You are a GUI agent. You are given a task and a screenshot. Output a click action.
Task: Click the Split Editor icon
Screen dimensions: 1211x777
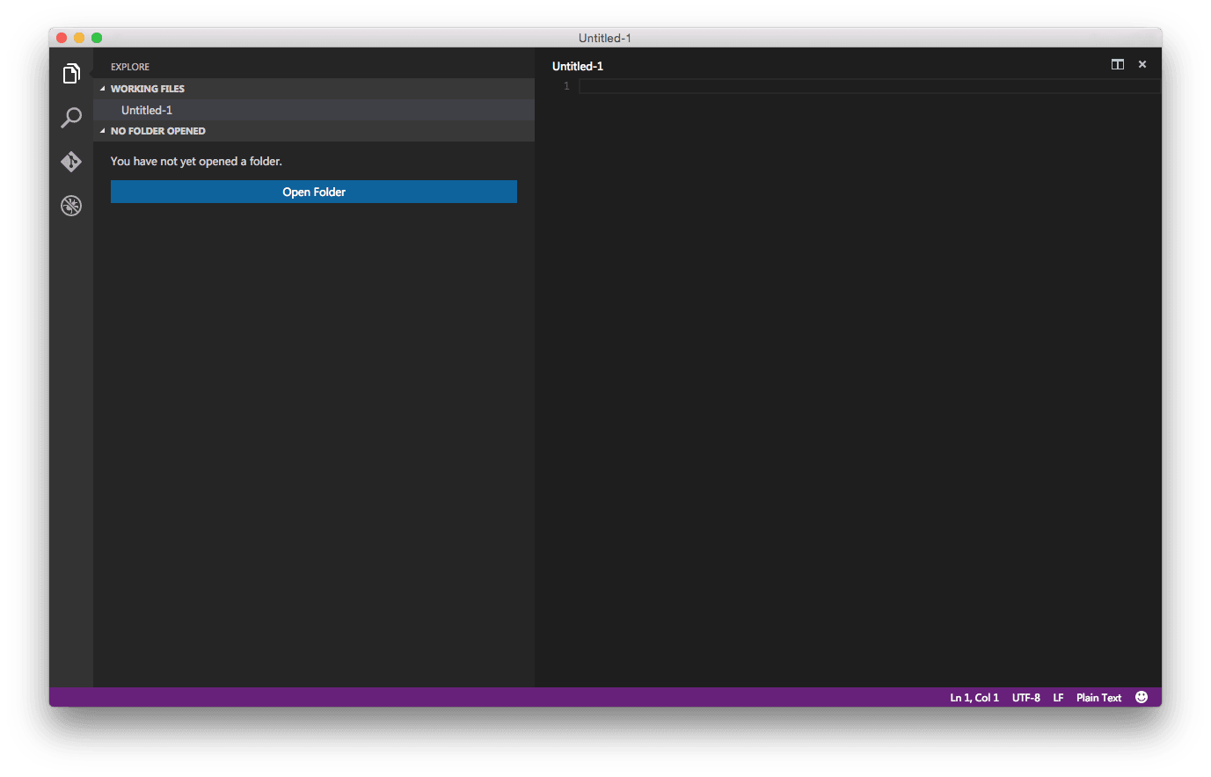[x=1117, y=64]
